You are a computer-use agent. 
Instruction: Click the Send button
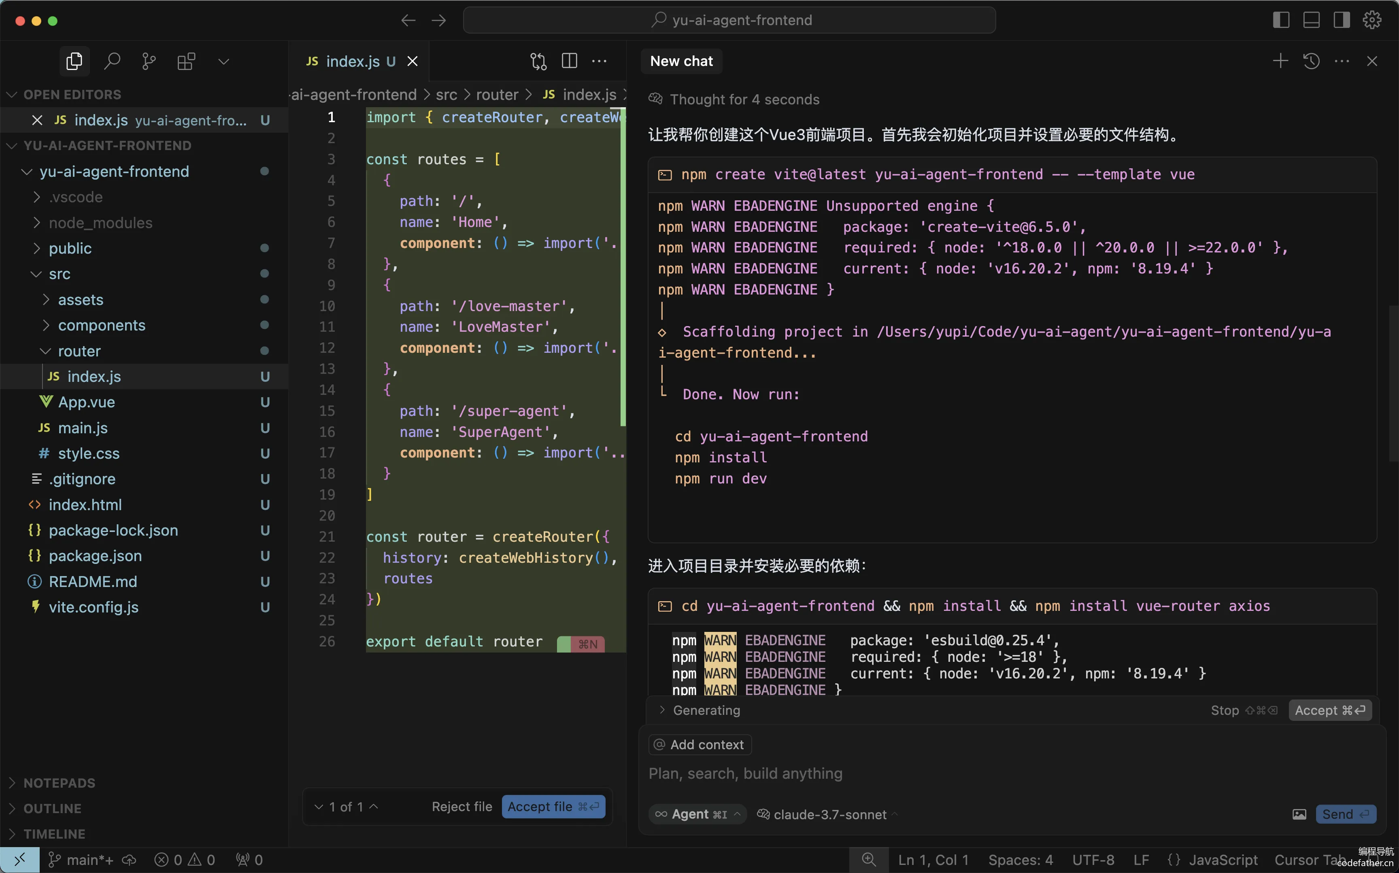click(x=1346, y=814)
